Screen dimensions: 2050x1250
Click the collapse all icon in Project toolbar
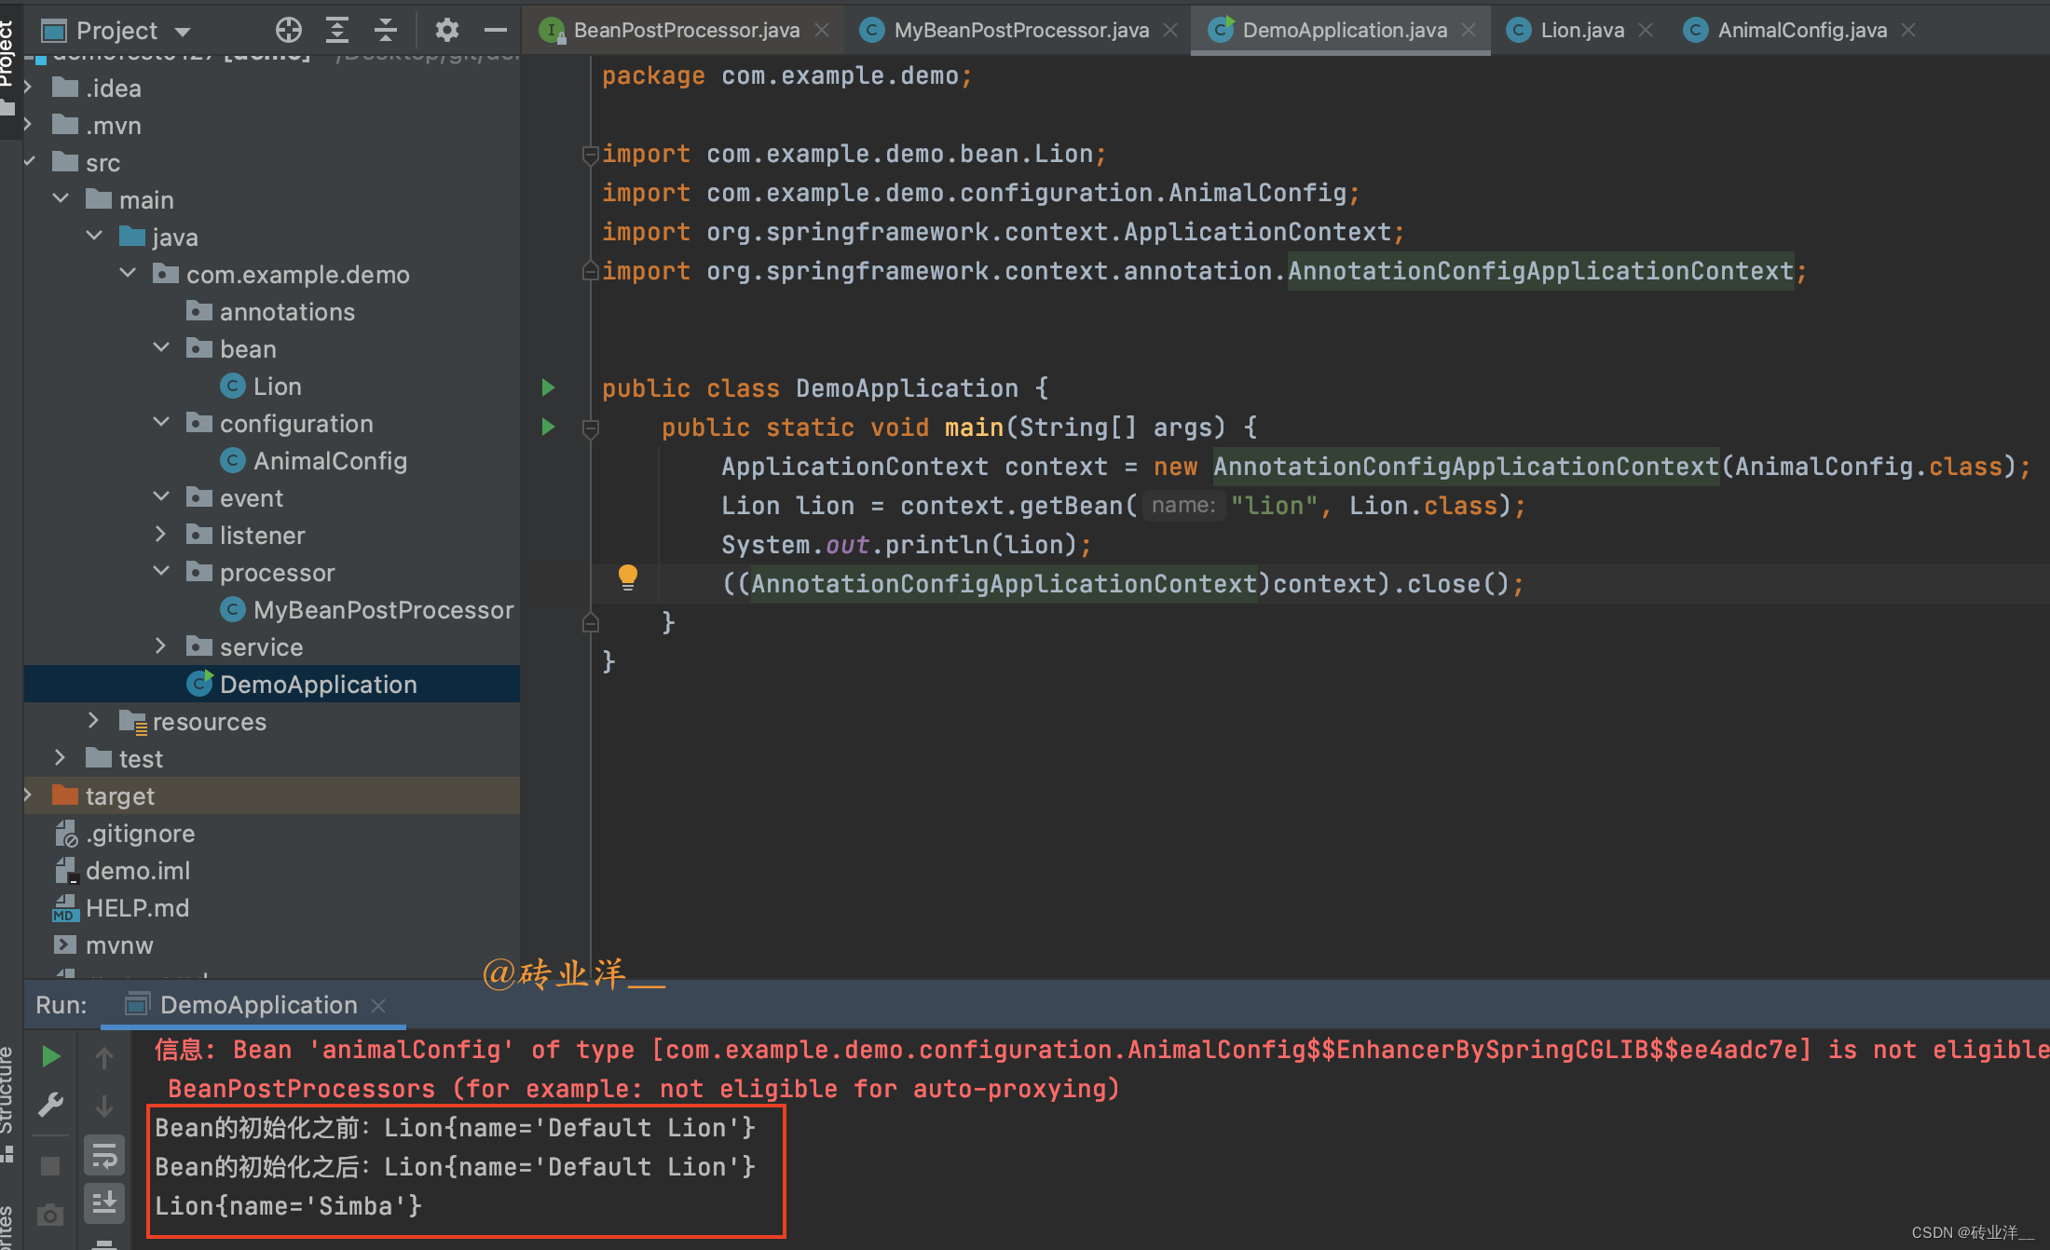[x=386, y=31]
